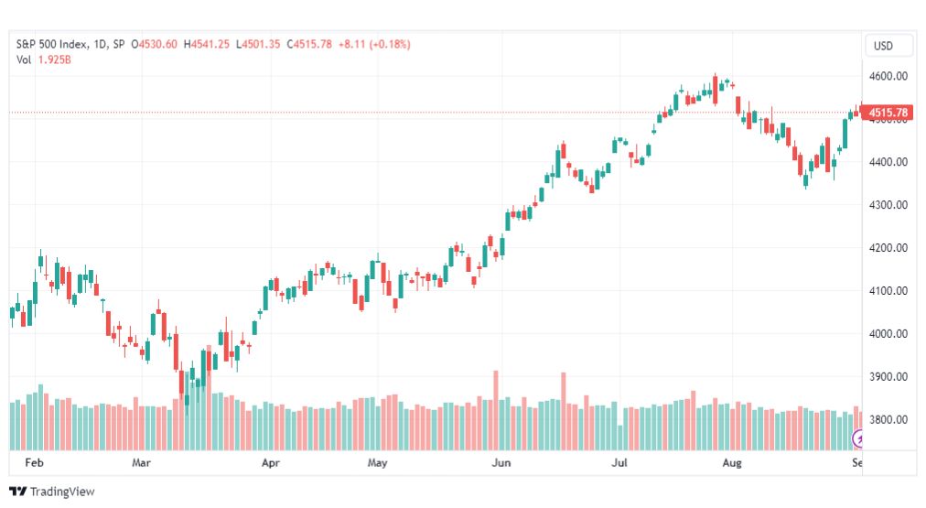Screen dimensions: 926x508
Task: Click the Jul label on time axis
Action: [619, 462]
